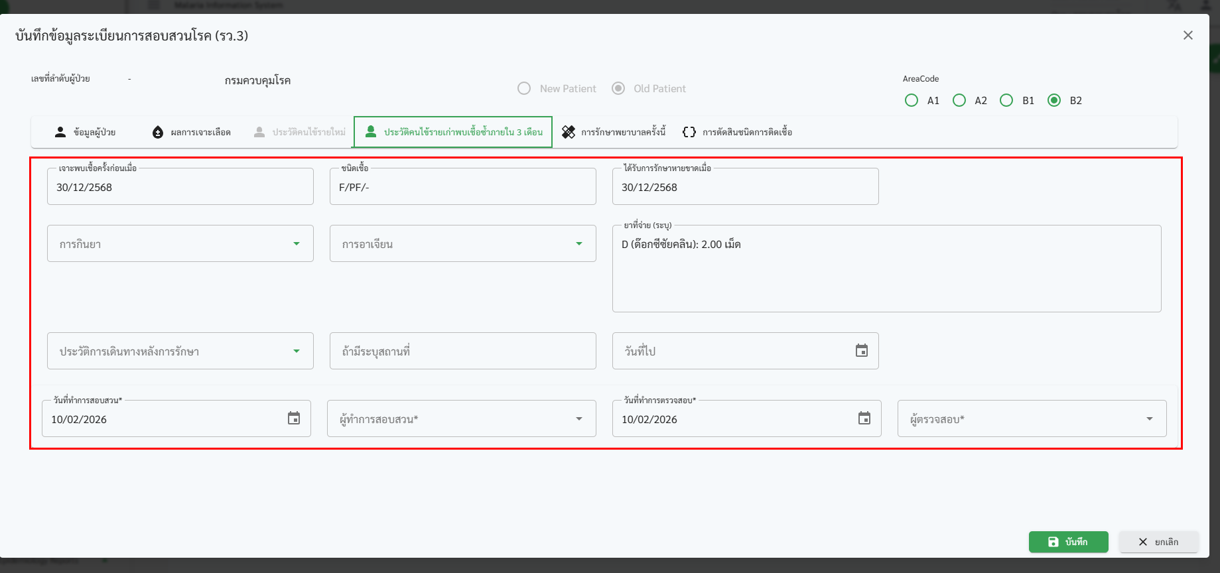Screen dimensions: 1220x573
Task: Expand ประวัติการเดินทางหลังการรักษา dropdown
Action: (297, 351)
